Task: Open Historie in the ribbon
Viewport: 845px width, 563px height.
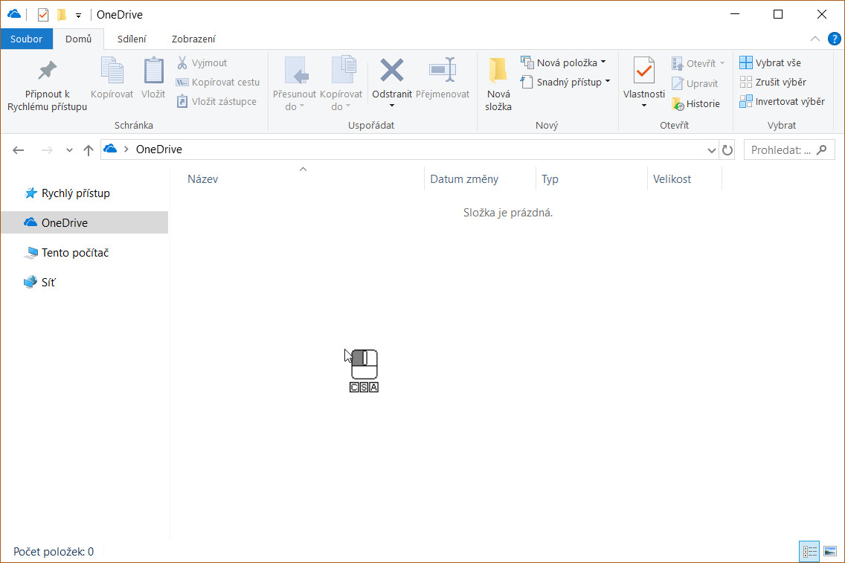Action: (696, 103)
